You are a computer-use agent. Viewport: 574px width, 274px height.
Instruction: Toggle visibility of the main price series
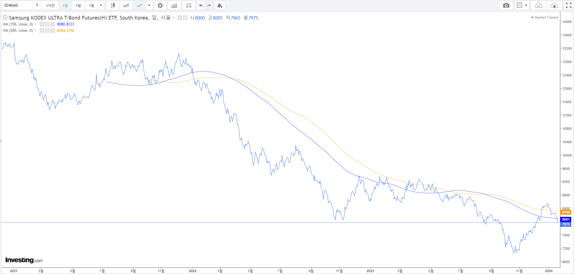[x=180, y=18]
